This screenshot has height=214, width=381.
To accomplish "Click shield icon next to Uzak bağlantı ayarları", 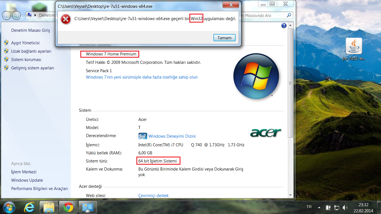I will point(6,51).
